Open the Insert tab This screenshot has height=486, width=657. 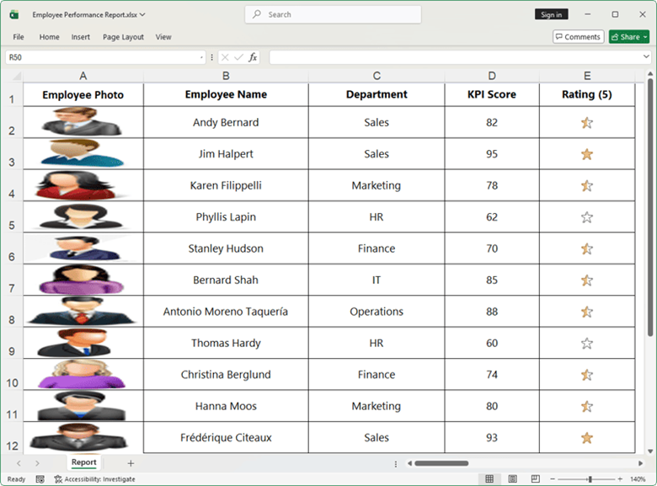pos(81,37)
